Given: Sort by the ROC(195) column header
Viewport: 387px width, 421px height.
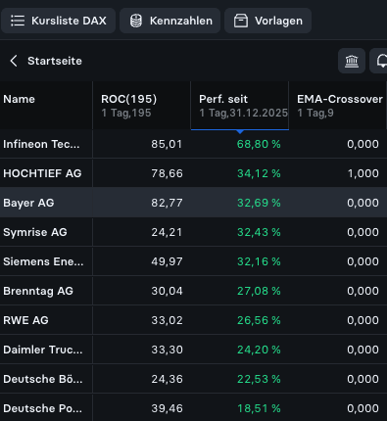Looking at the screenshot, I should (x=141, y=105).
